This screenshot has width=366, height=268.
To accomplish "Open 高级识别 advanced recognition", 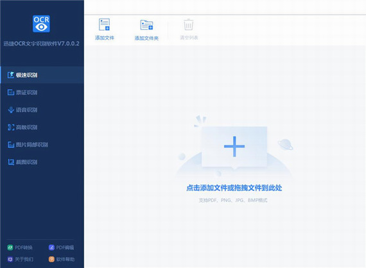I will pyautogui.click(x=42, y=127).
